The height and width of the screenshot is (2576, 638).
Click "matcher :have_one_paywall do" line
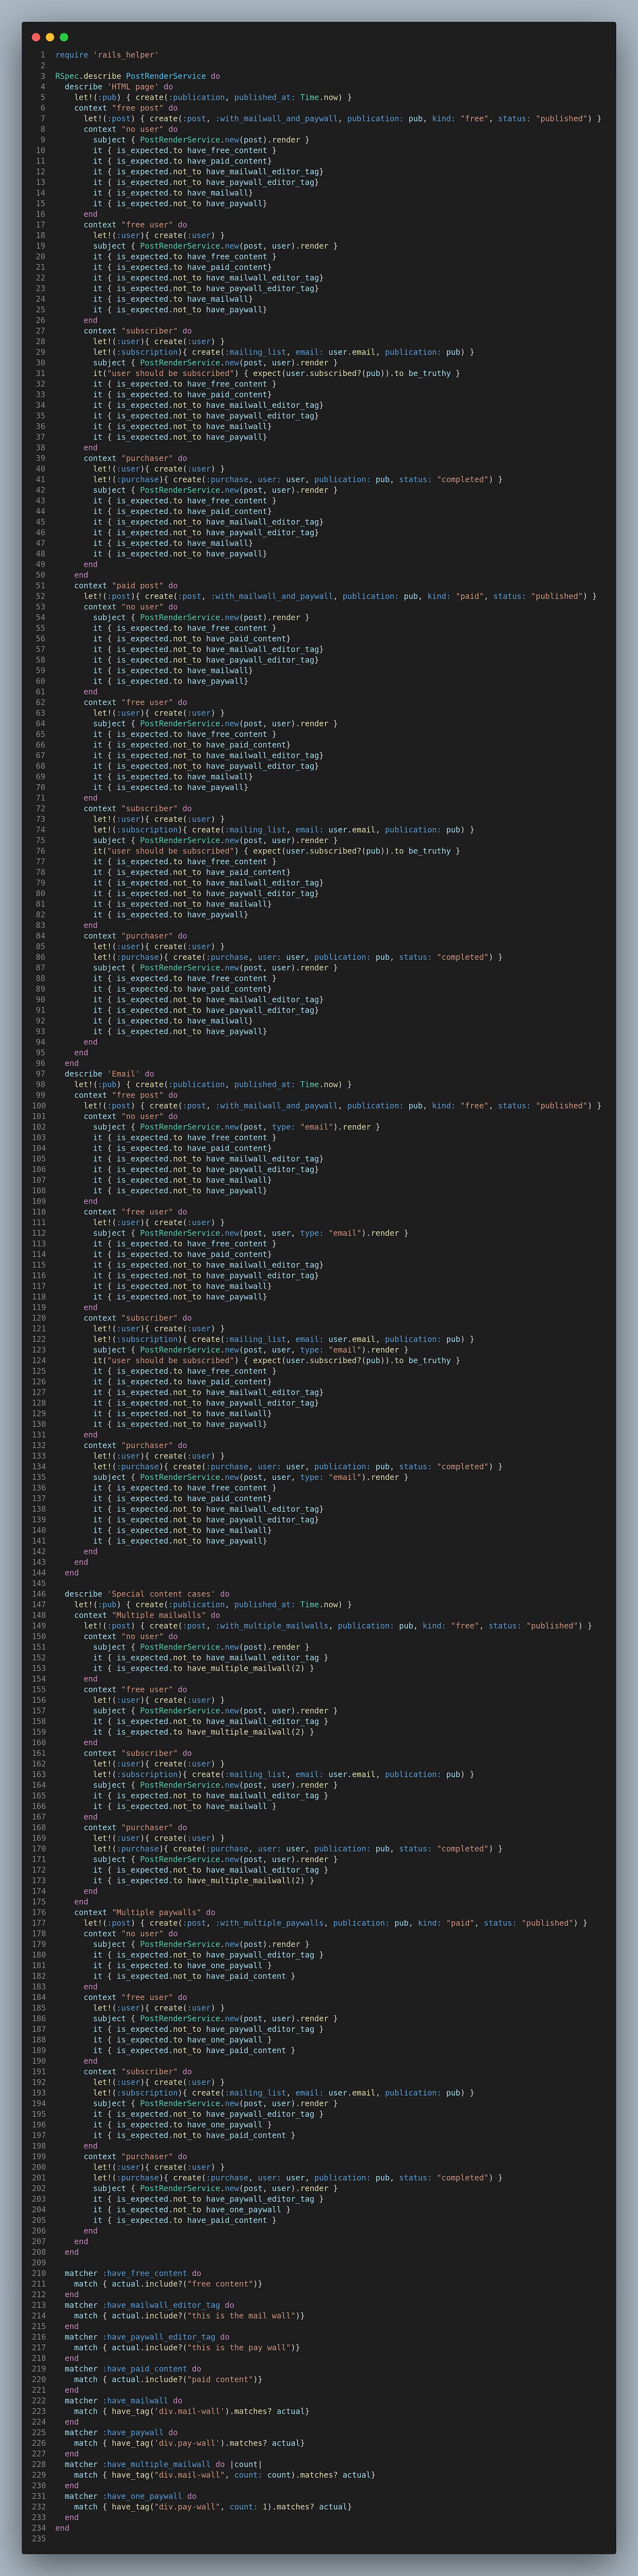pyautogui.click(x=130, y=2496)
